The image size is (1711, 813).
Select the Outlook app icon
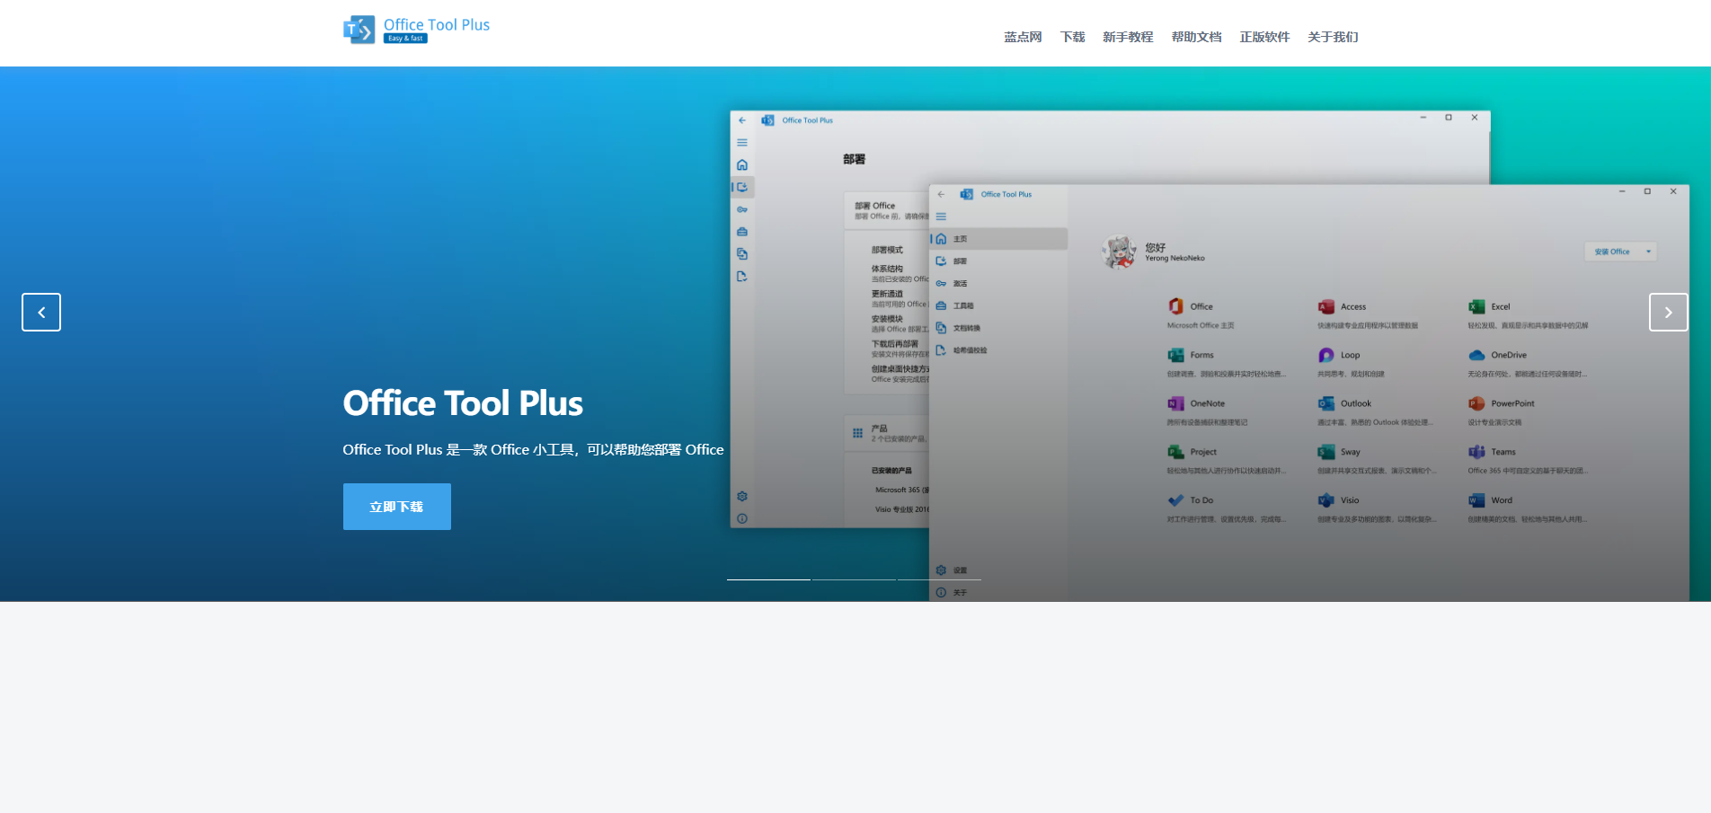[1325, 403]
